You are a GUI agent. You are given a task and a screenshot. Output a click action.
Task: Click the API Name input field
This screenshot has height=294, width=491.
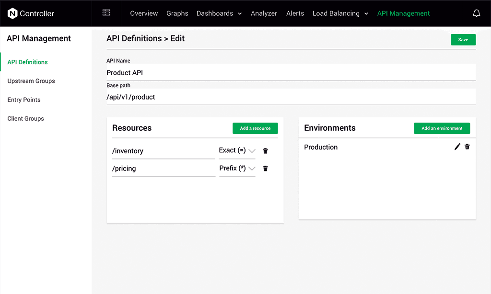coord(291,73)
